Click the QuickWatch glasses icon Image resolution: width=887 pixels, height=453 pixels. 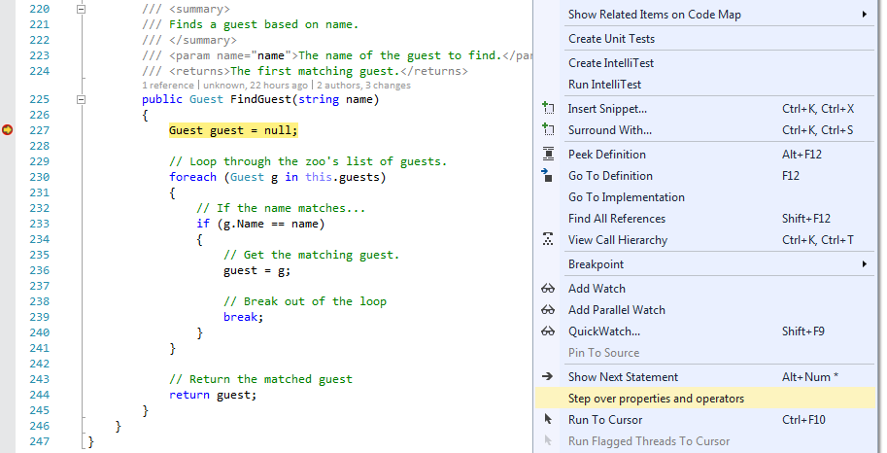pyautogui.click(x=548, y=331)
